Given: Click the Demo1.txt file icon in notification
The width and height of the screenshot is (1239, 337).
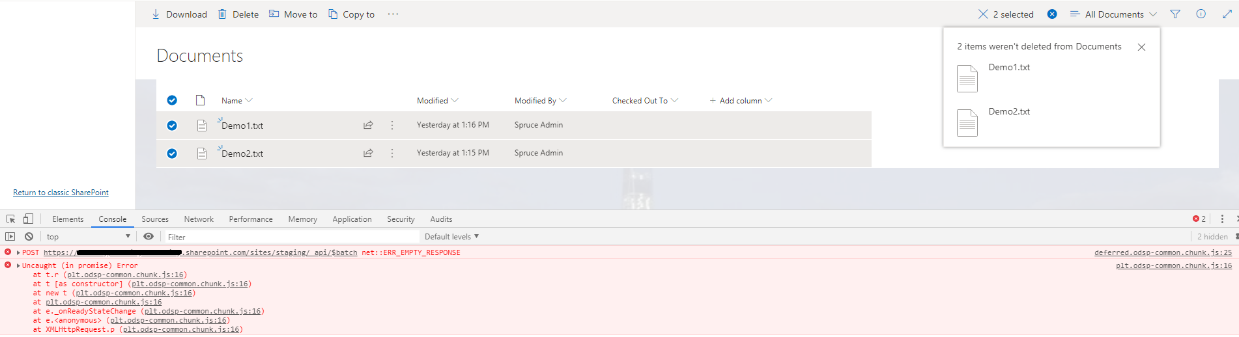Looking at the screenshot, I should coord(967,79).
